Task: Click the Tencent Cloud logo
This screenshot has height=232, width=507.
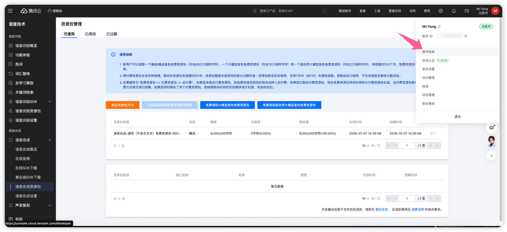Action: tap(31, 11)
